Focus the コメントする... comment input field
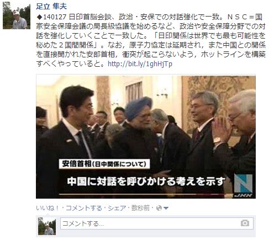269x245 pixels. [157, 223]
